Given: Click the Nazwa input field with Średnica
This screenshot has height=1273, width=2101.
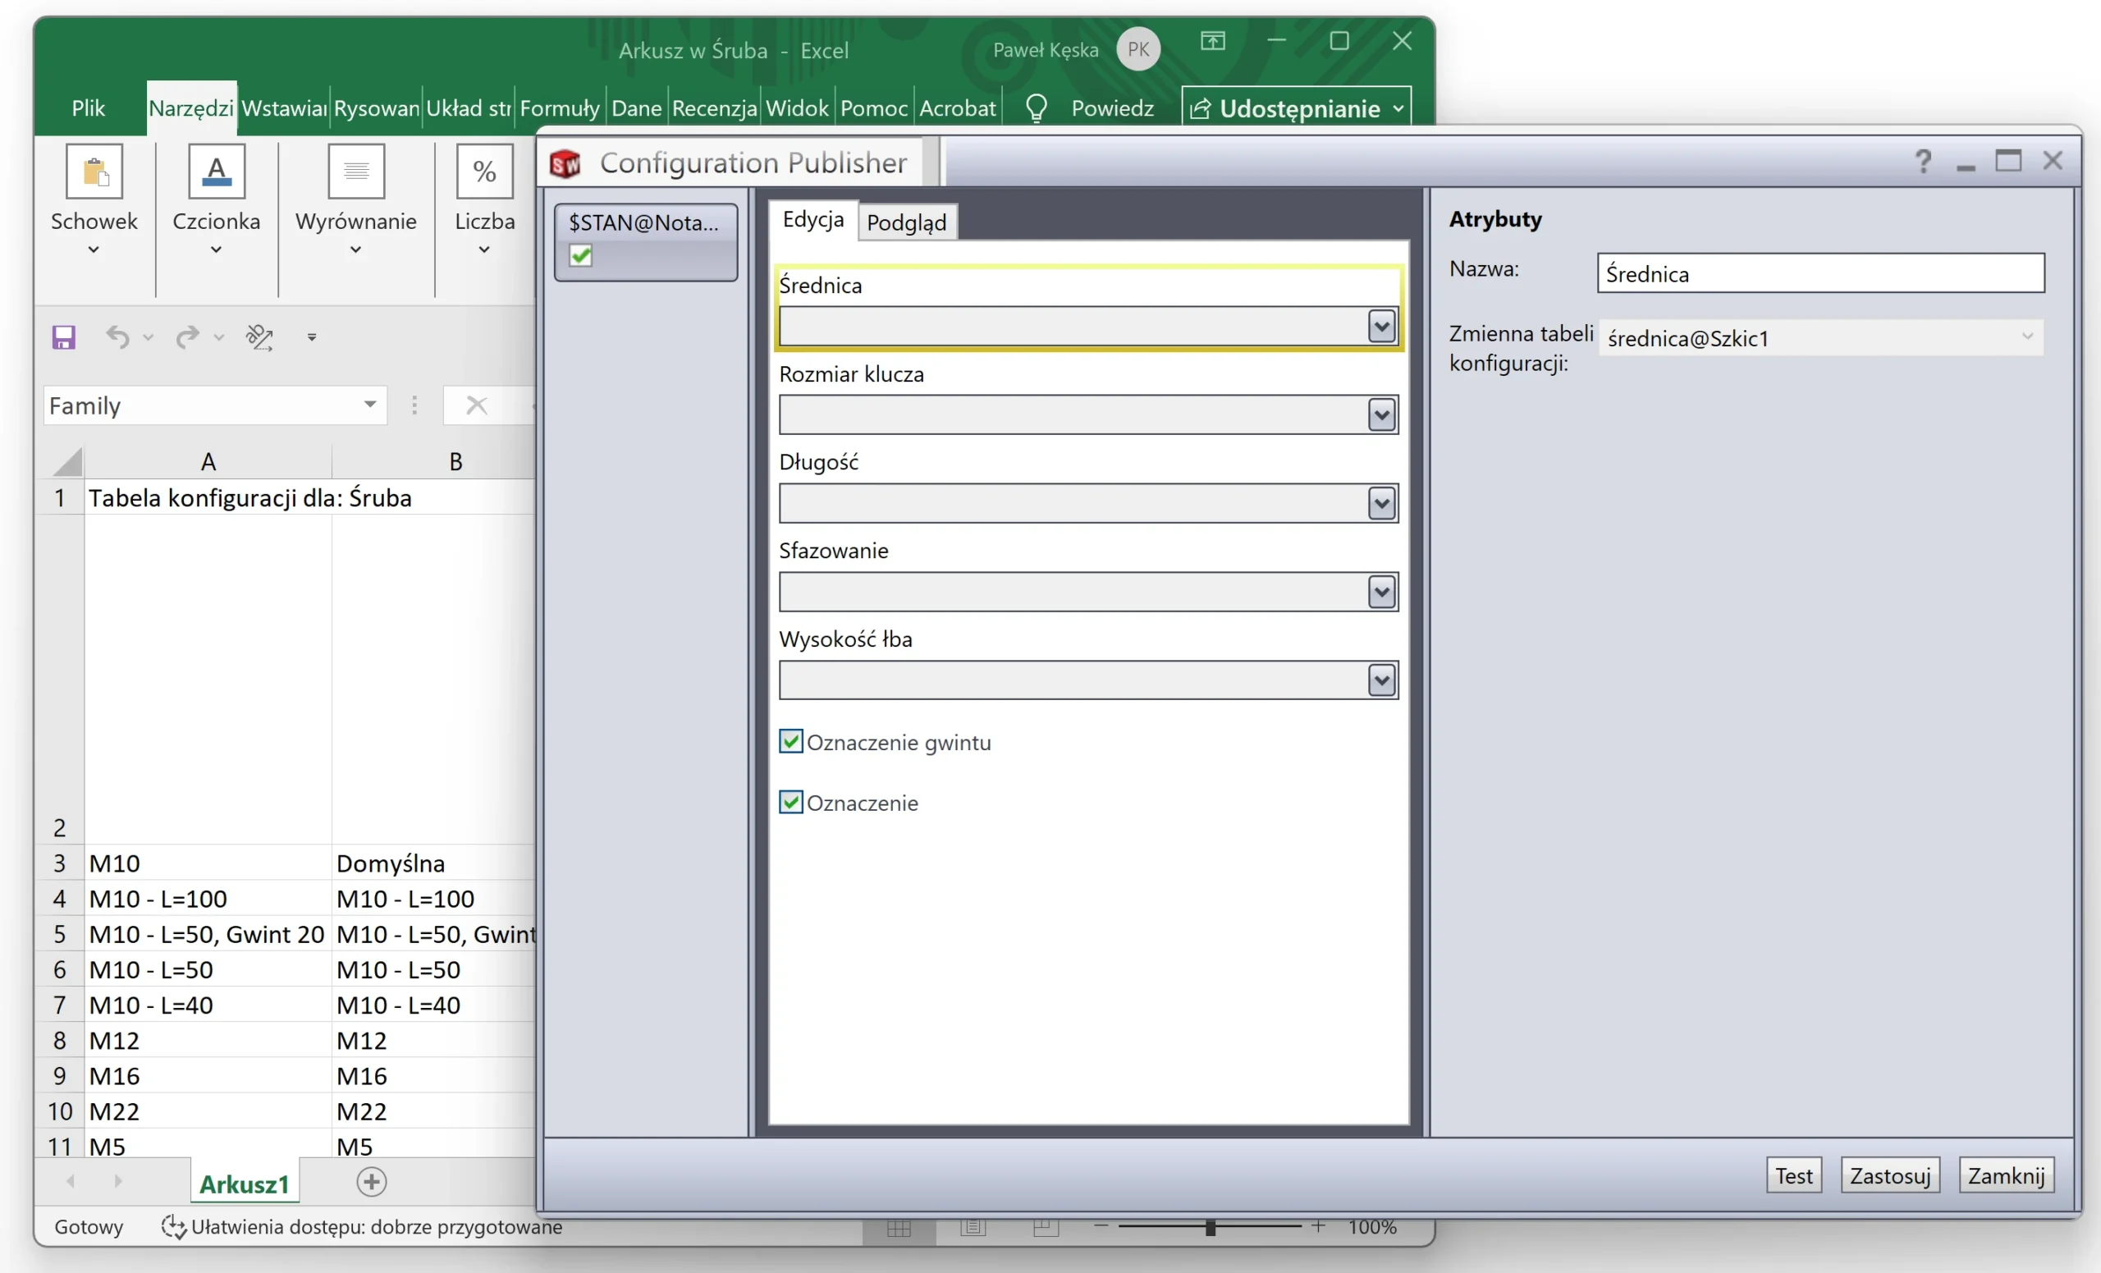Looking at the screenshot, I should [1820, 272].
